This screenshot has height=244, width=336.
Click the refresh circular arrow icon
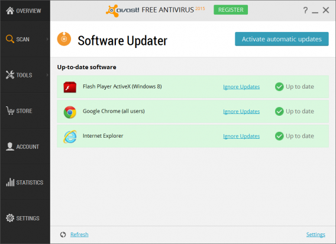point(63,235)
